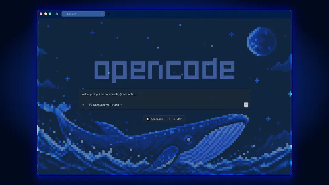Maximize the window with the green button
Image resolution: width=329 pixels, height=185 pixels.
coord(50,14)
